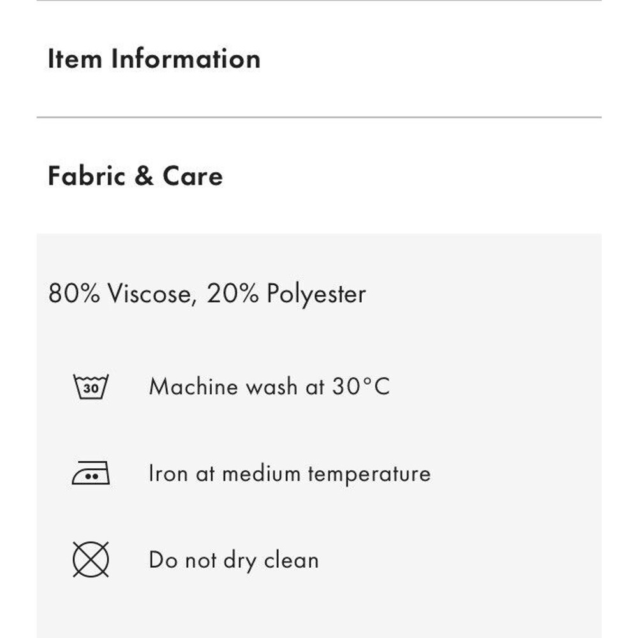Image resolution: width=638 pixels, height=638 pixels.
Task: Click the word temperature in ironing instruction
Action: tap(369, 474)
